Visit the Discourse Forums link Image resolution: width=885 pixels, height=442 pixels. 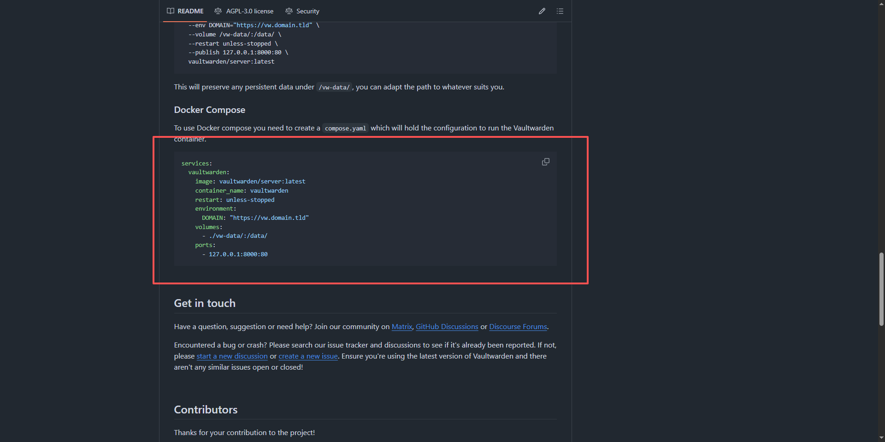[518, 327]
